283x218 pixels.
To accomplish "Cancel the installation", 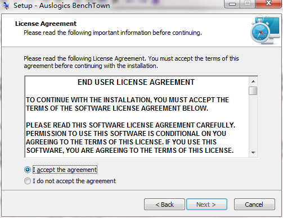I will tap(254, 205).
